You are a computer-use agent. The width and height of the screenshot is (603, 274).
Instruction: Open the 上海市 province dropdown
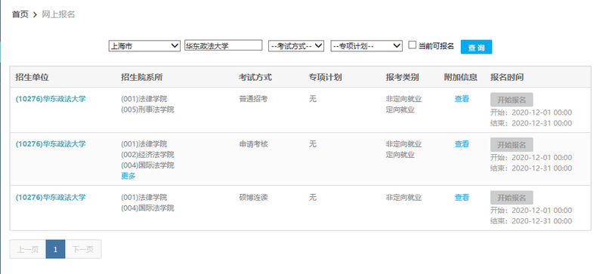click(144, 46)
